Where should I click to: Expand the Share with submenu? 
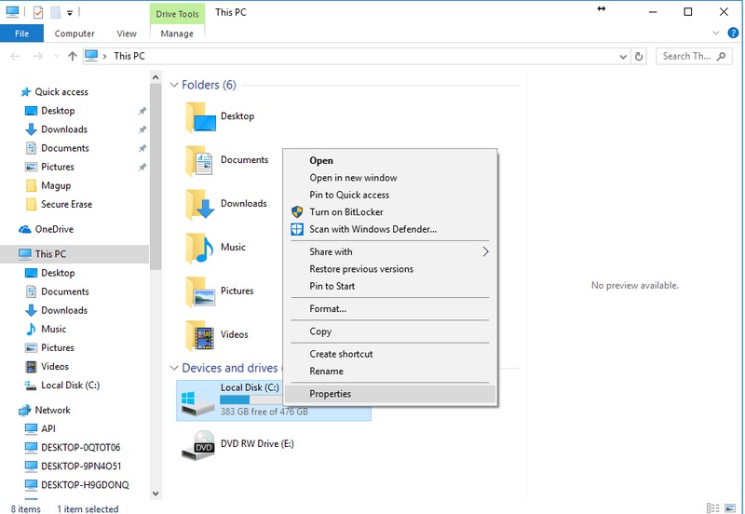click(485, 251)
